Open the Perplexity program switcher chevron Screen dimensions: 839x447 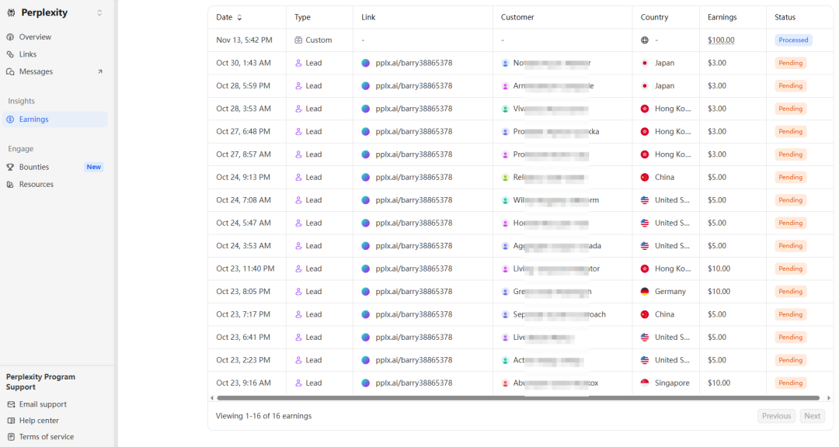[x=99, y=13]
